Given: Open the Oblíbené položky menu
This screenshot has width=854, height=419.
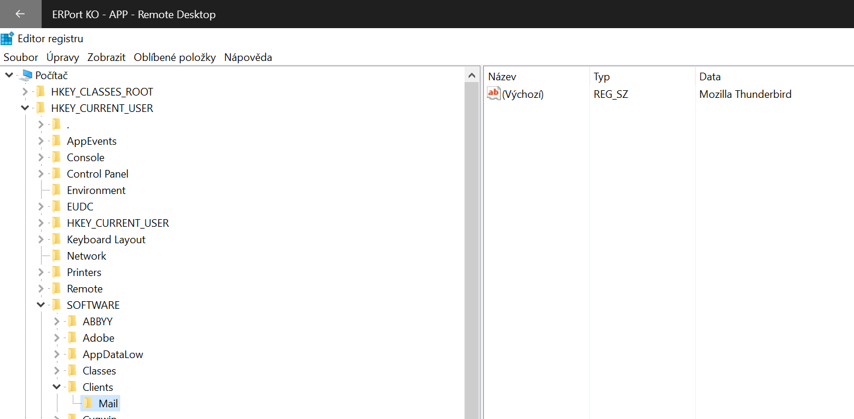Looking at the screenshot, I should tap(175, 57).
